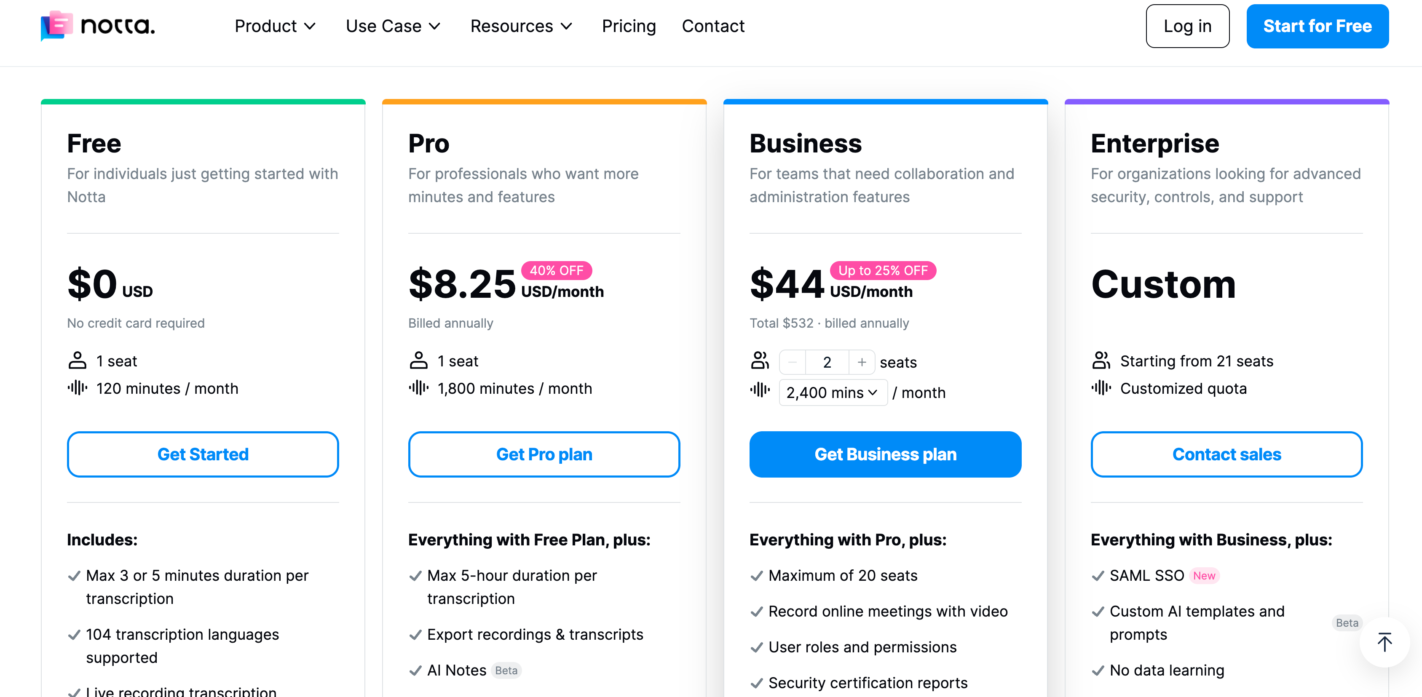Expand the Use Case menu
This screenshot has width=1422, height=697.
pyautogui.click(x=393, y=25)
